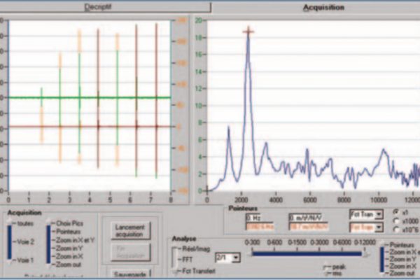Screen dimensions: 420x280
Task: Select the x10^6 scale radio button
Action: click(x=396, y=230)
